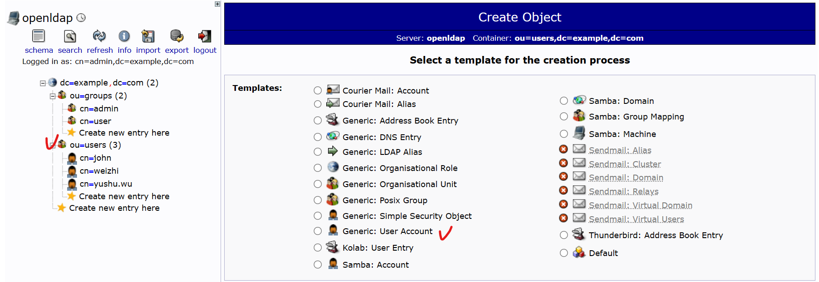The width and height of the screenshot is (819, 282).
Task: Click the ou=groups folder icon
Action: [x=62, y=95]
